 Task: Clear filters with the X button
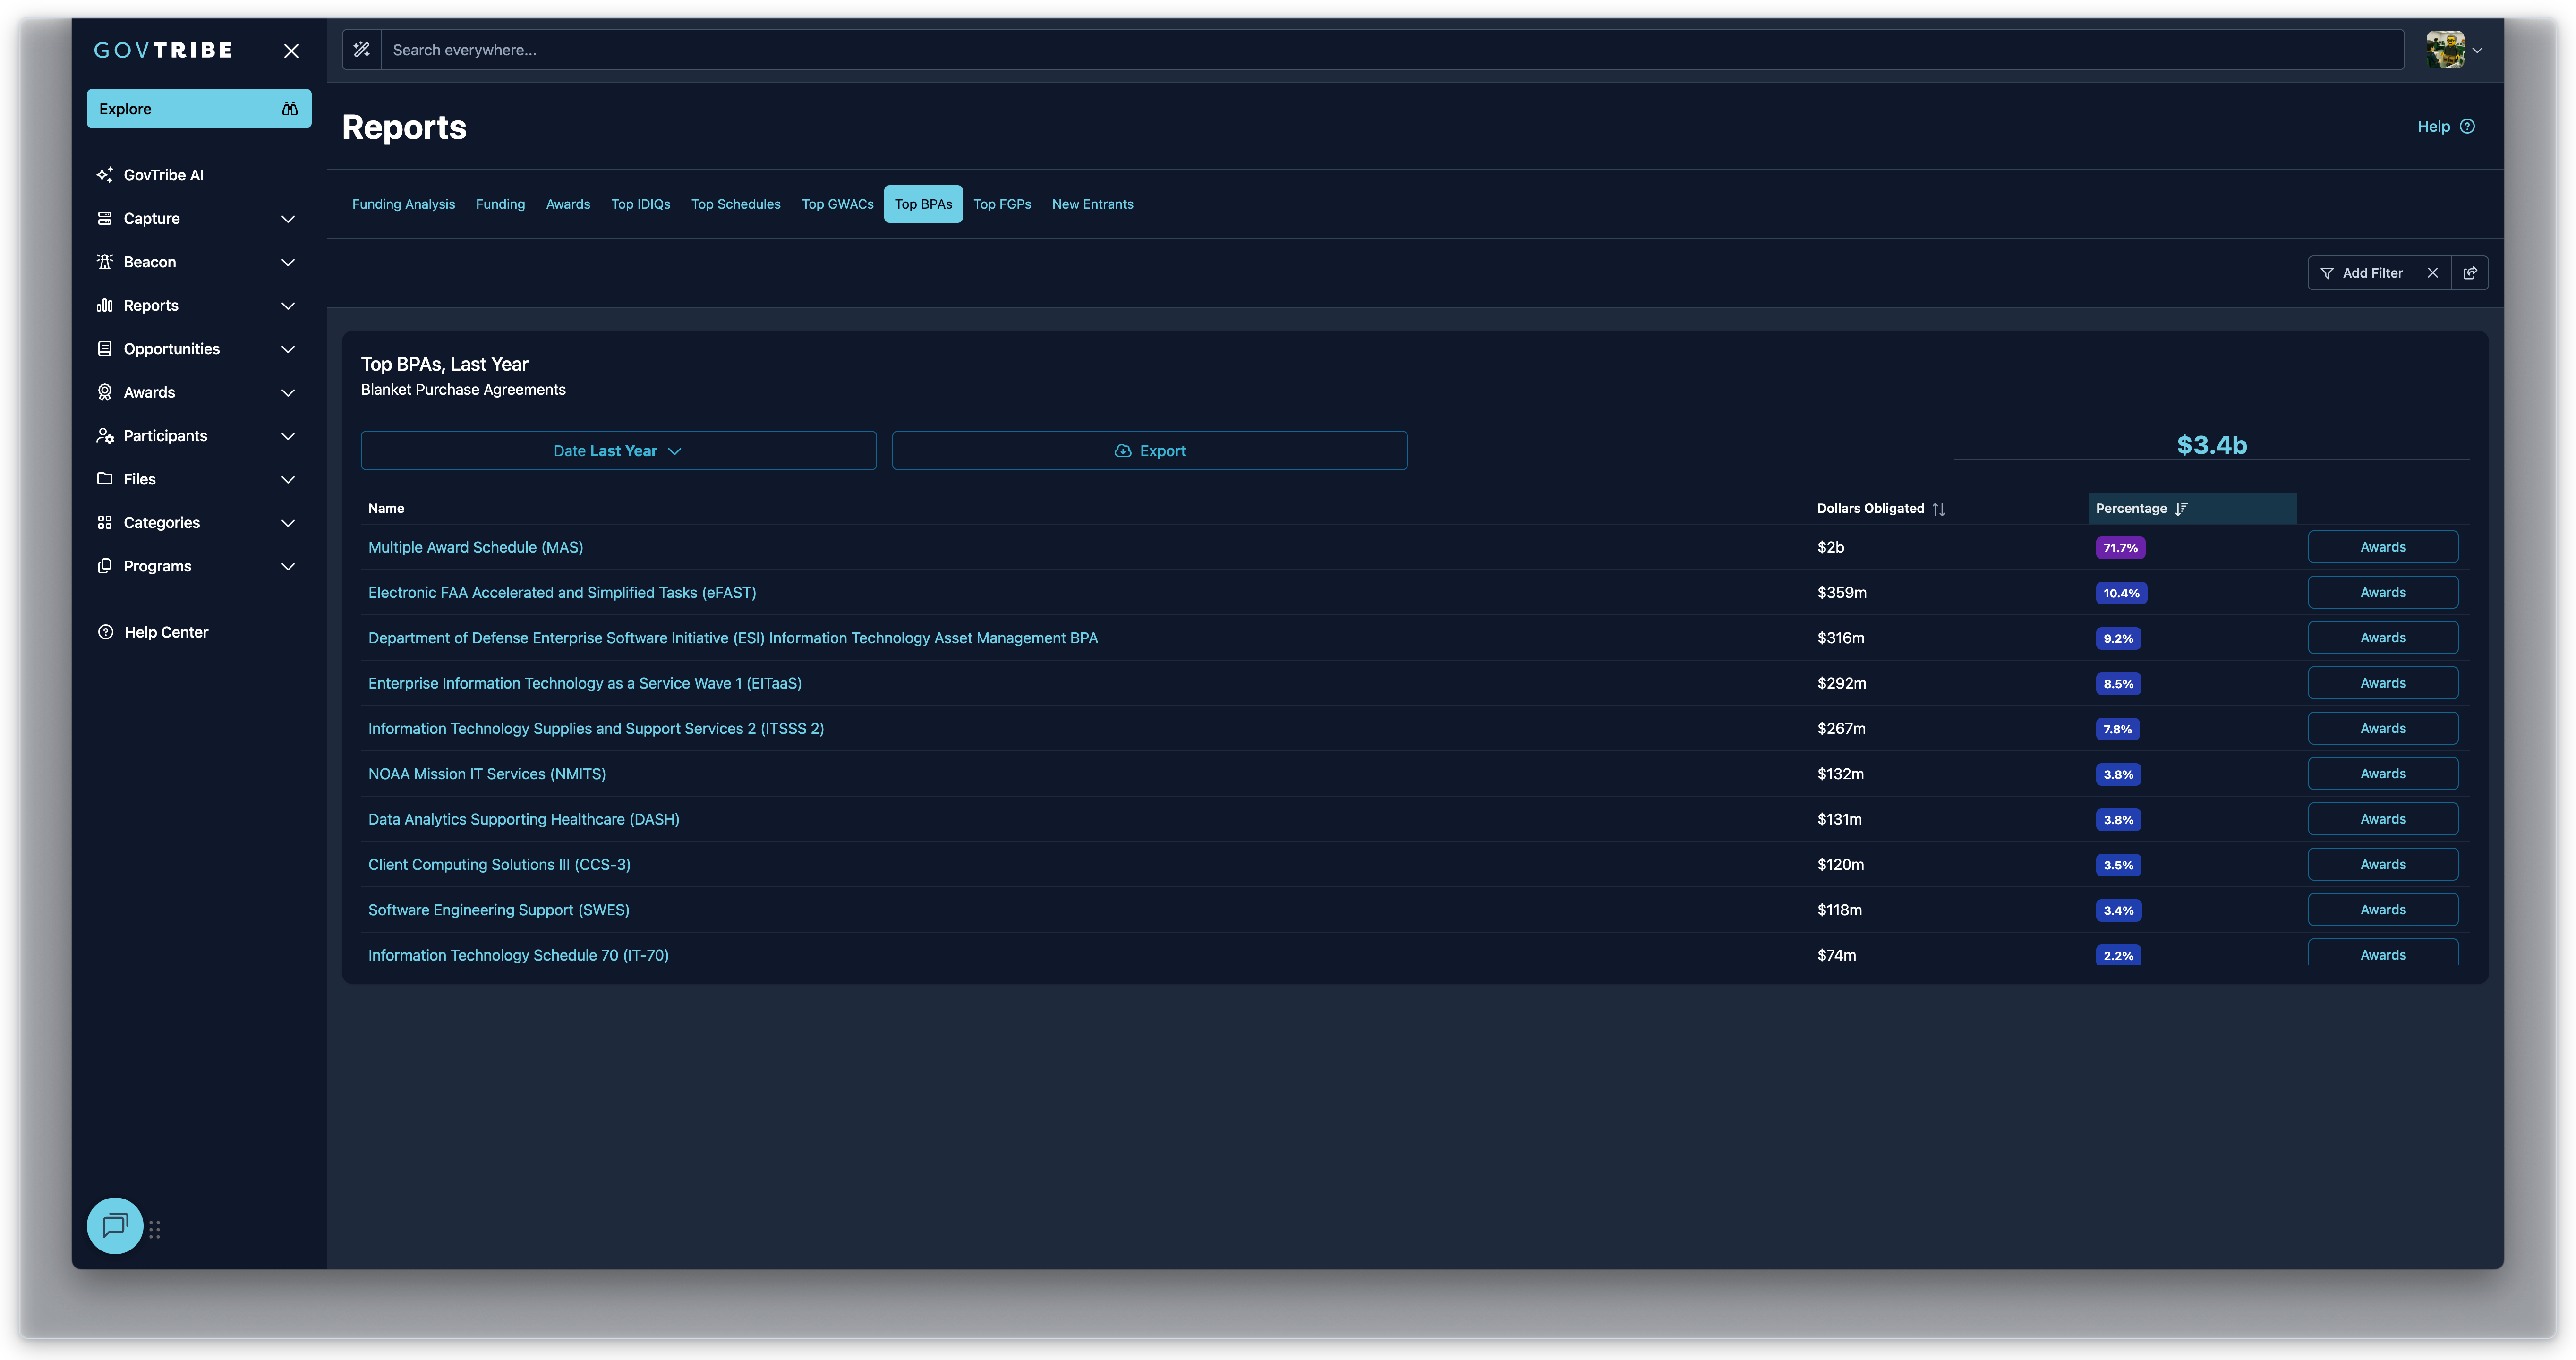click(x=2432, y=273)
